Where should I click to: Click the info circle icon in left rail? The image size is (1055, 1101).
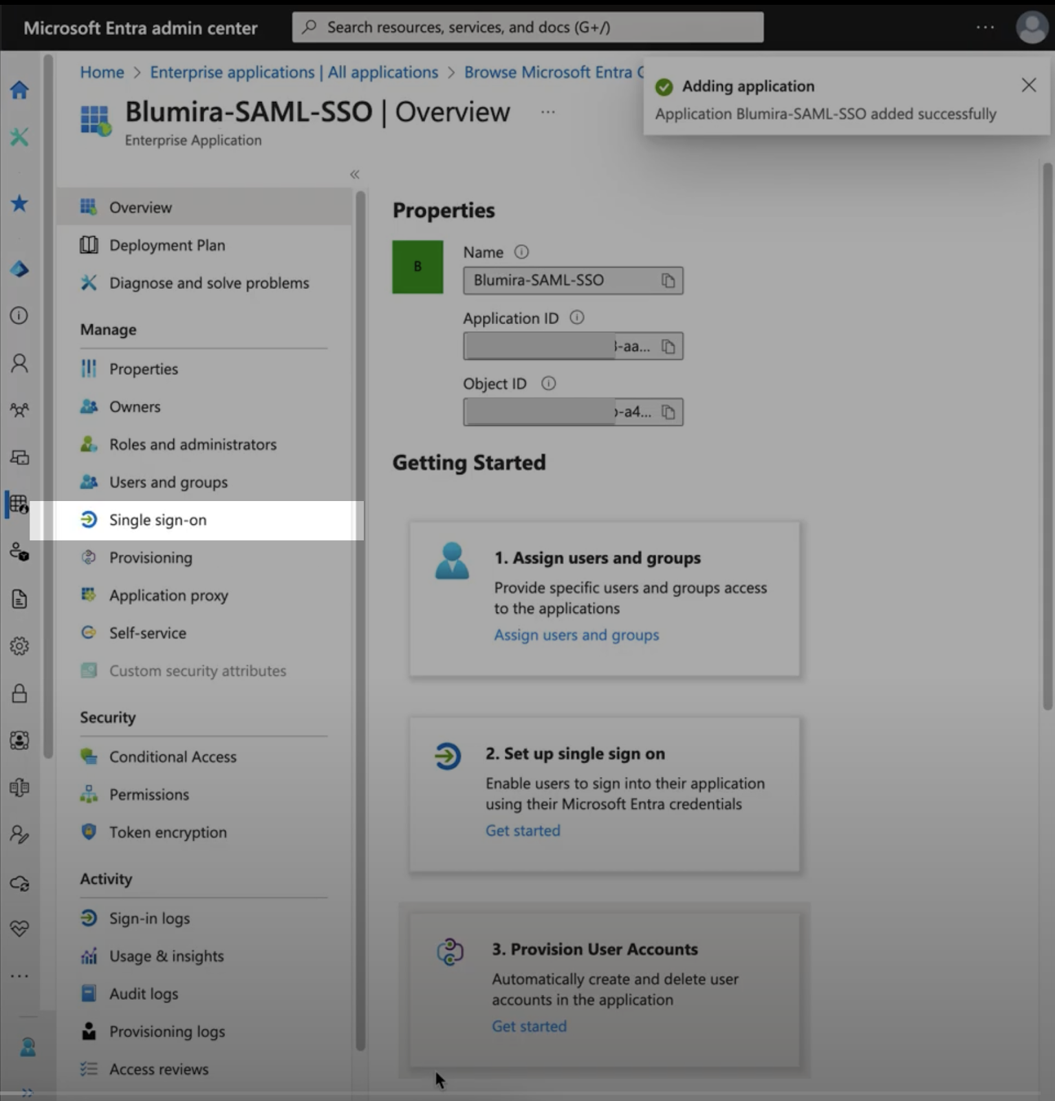click(x=19, y=315)
